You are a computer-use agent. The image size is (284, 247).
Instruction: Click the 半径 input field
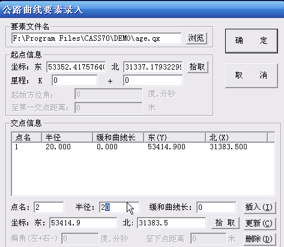click(x=119, y=207)
